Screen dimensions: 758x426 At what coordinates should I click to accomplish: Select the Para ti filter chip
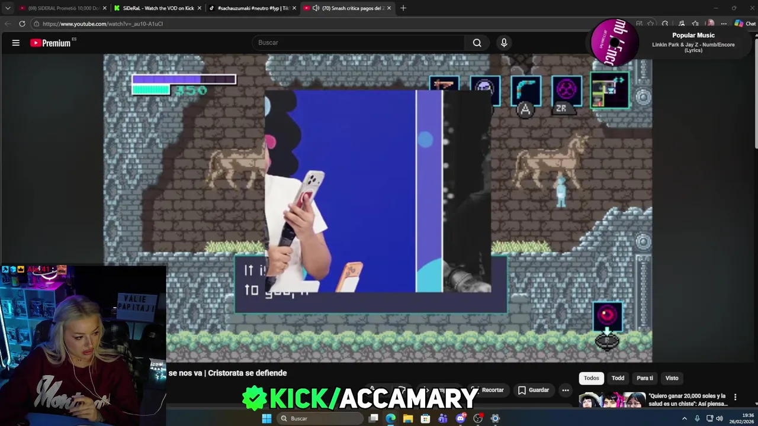coord(645,378)
